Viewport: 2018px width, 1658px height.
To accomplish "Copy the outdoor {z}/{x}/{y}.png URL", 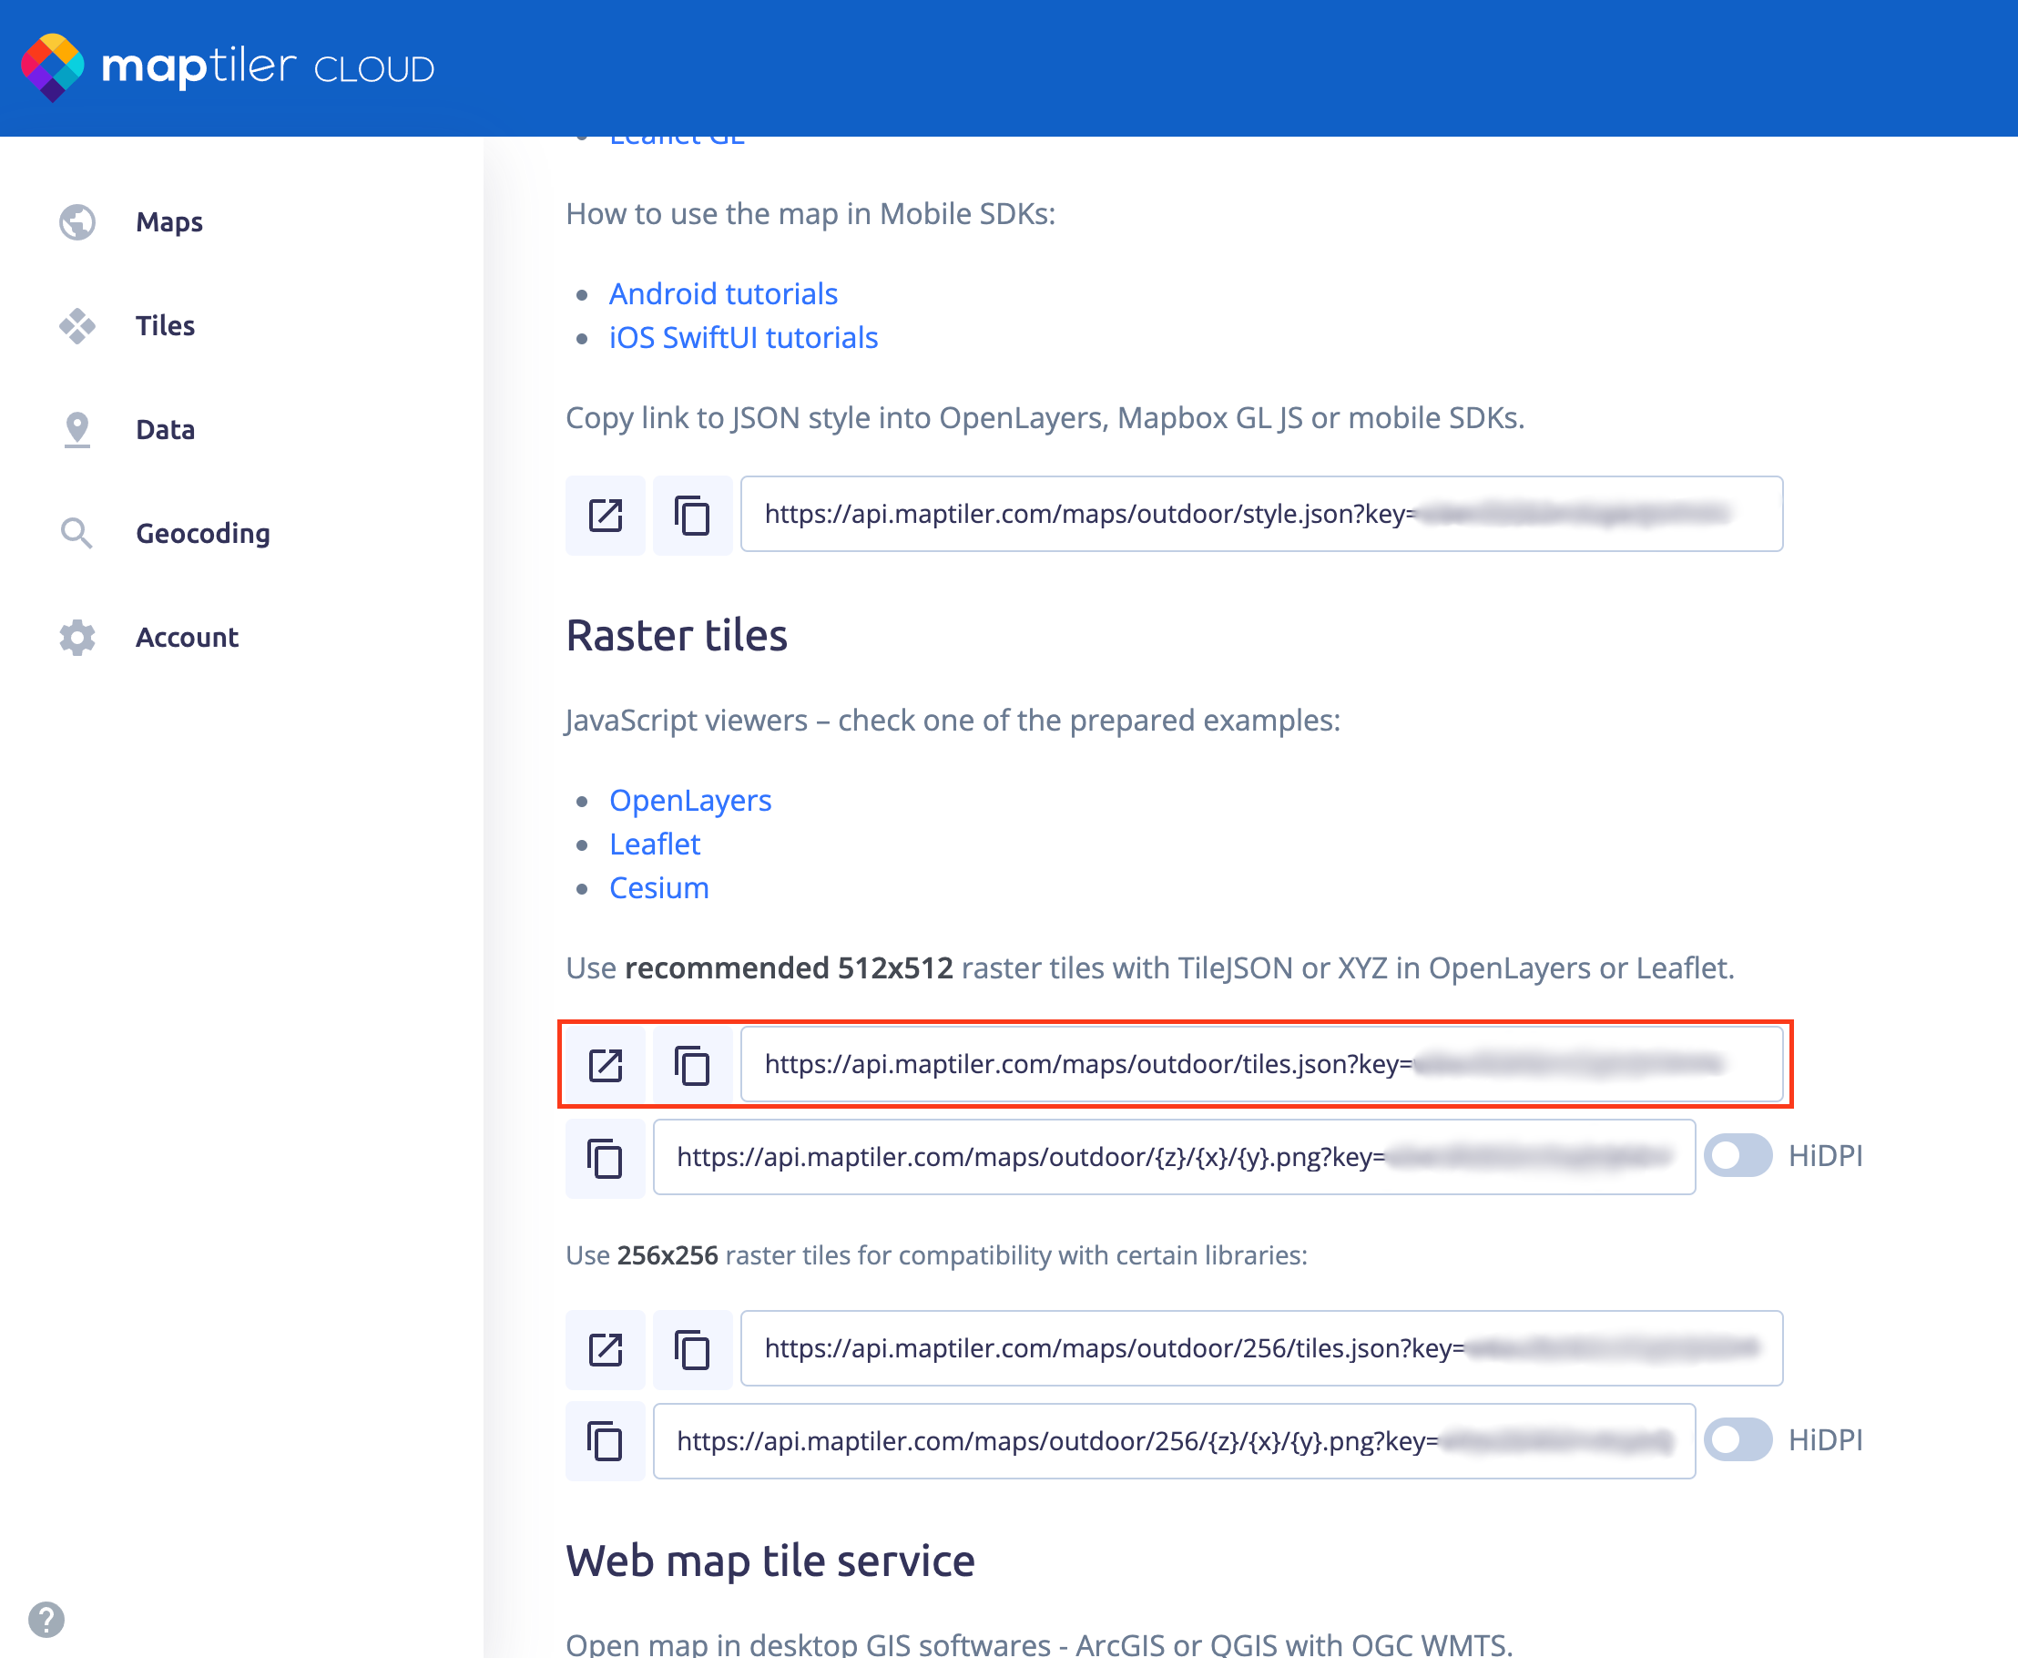I will 606,1158.
